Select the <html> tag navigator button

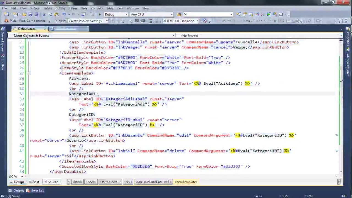(x=77, y=182)
